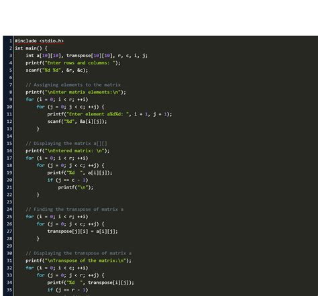Click 'if (j == r - 1)' on line 35
Viewport: 318px width, 296px height.
pos(68,290)
